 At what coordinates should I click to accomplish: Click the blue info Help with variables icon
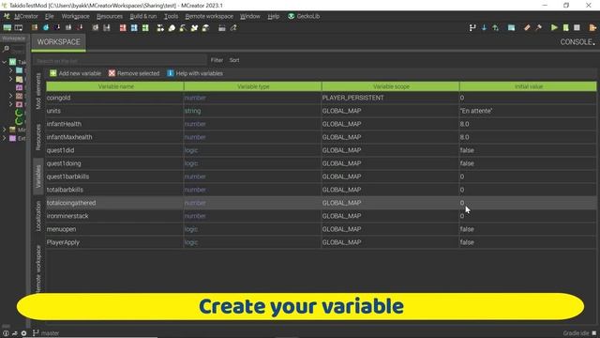[x=171, y=73]
